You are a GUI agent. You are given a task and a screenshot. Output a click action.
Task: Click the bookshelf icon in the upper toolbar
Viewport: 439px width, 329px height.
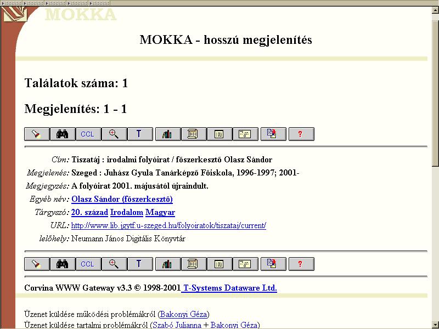point(168,134)
